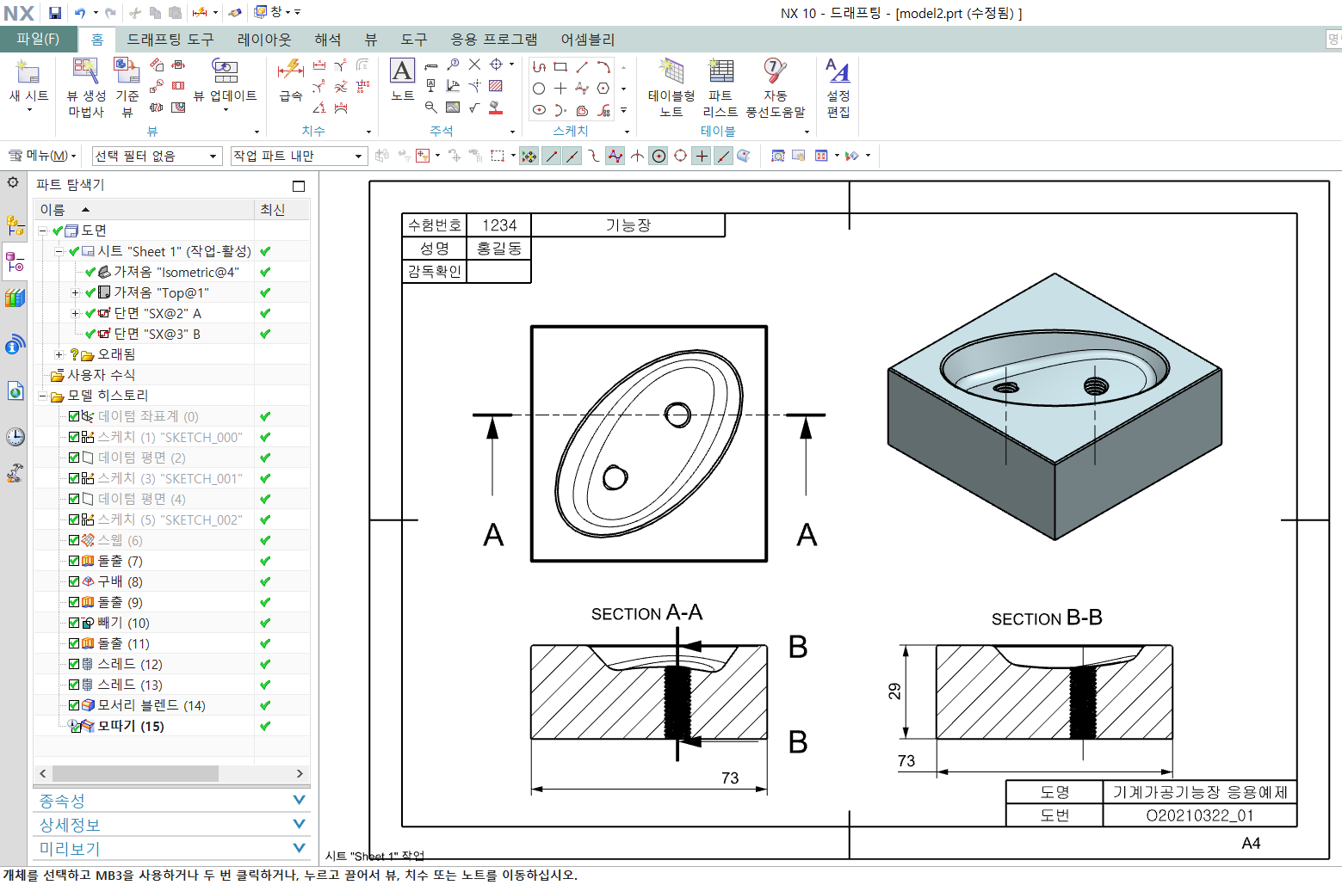The width and height of the screenshot is (1342, 885).
Task: Open the 파일(F) menu
Action: (x=38, y=40)
